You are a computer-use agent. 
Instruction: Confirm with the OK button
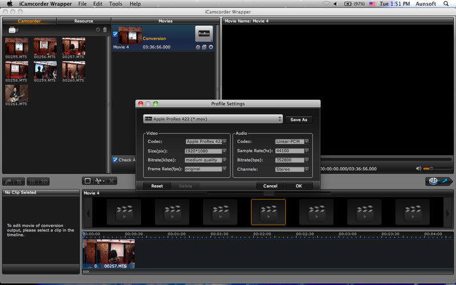click(x=299, y=186)
